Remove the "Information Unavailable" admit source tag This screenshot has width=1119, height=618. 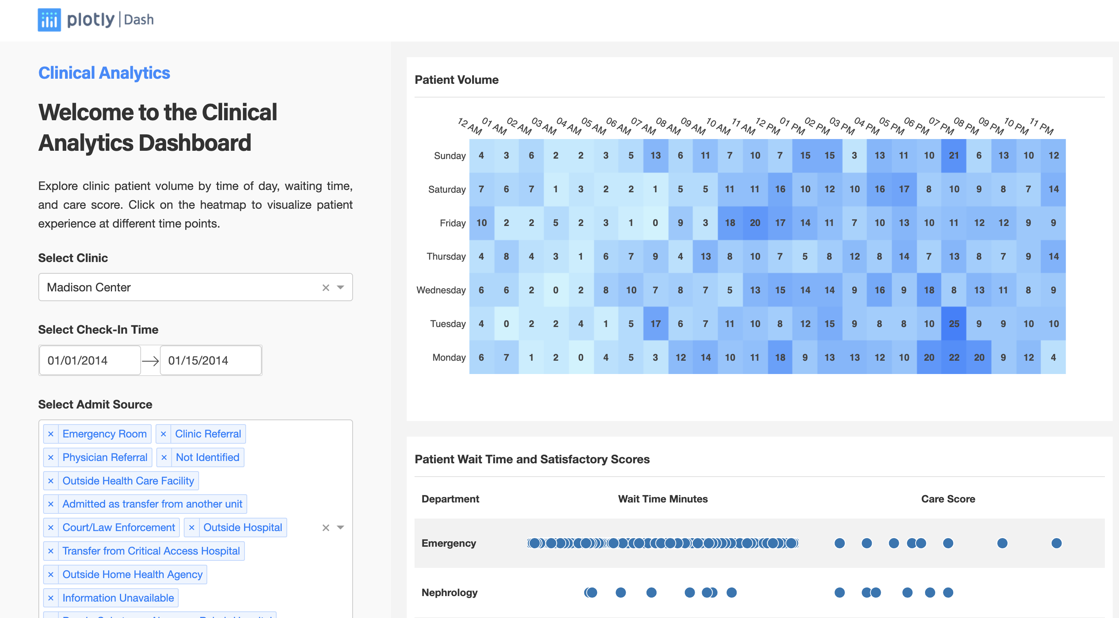tap(51, 598)
